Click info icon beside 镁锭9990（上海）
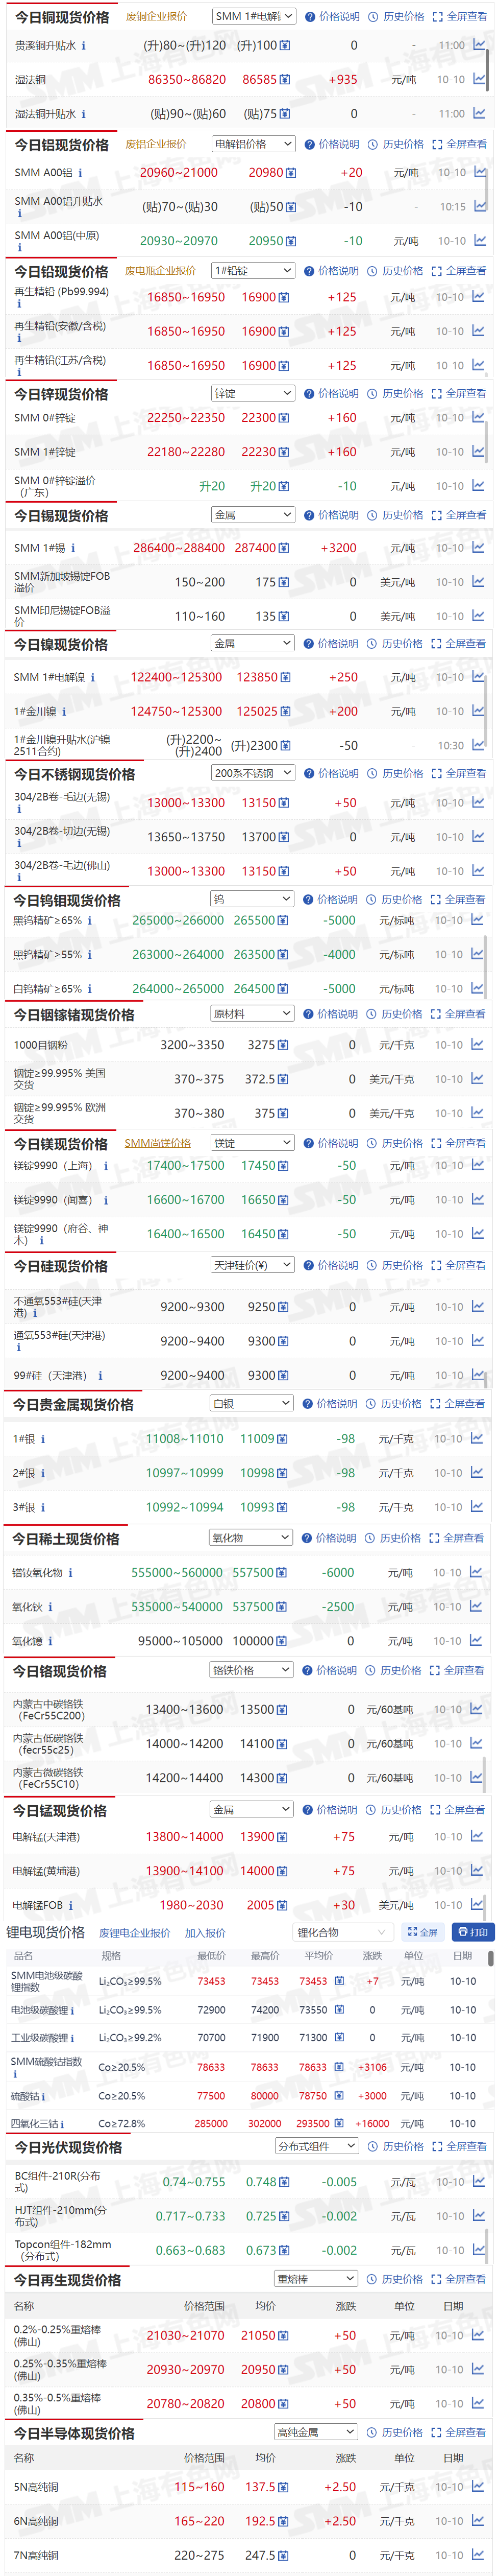The width and height of the screenshot is (498, 2576). click(106, 1166)
